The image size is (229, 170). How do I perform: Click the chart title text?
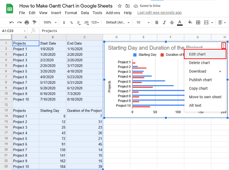coord(155,48)
